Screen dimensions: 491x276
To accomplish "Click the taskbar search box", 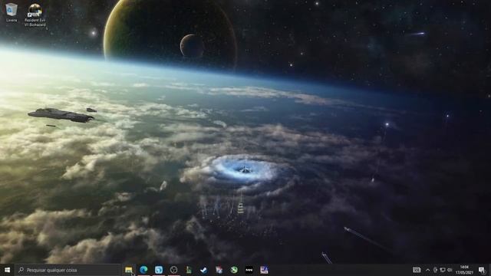I will [68, 270].
